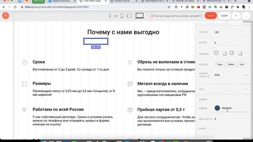Viewport: 253px width, 142px height.
Task: Click the Изготовление от 2 до 5 дней text
Action: click(71, 69)
